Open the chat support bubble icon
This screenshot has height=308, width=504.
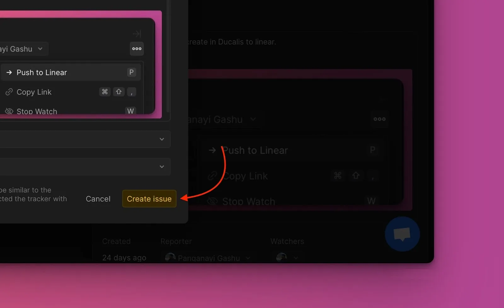(402, 233)
